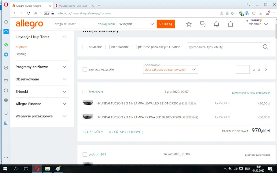Reload the Allegro page
The width and height of the screenshot is (277, 173).
click(28, 13)
